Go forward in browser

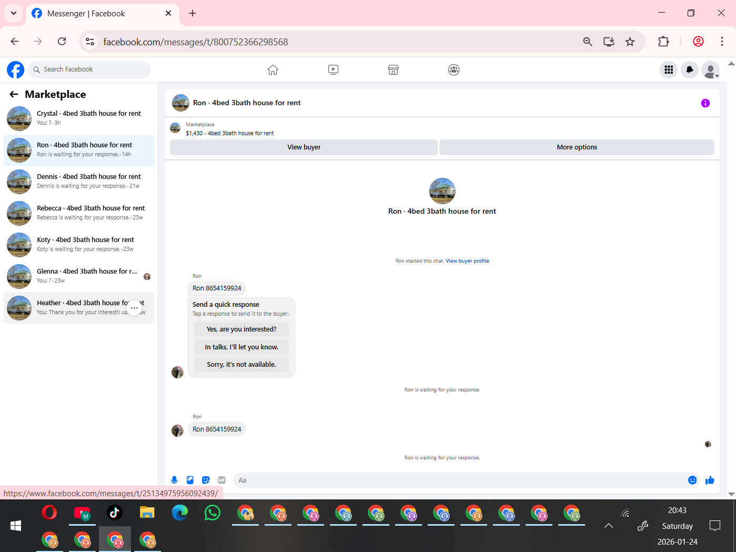click(38, 42)
